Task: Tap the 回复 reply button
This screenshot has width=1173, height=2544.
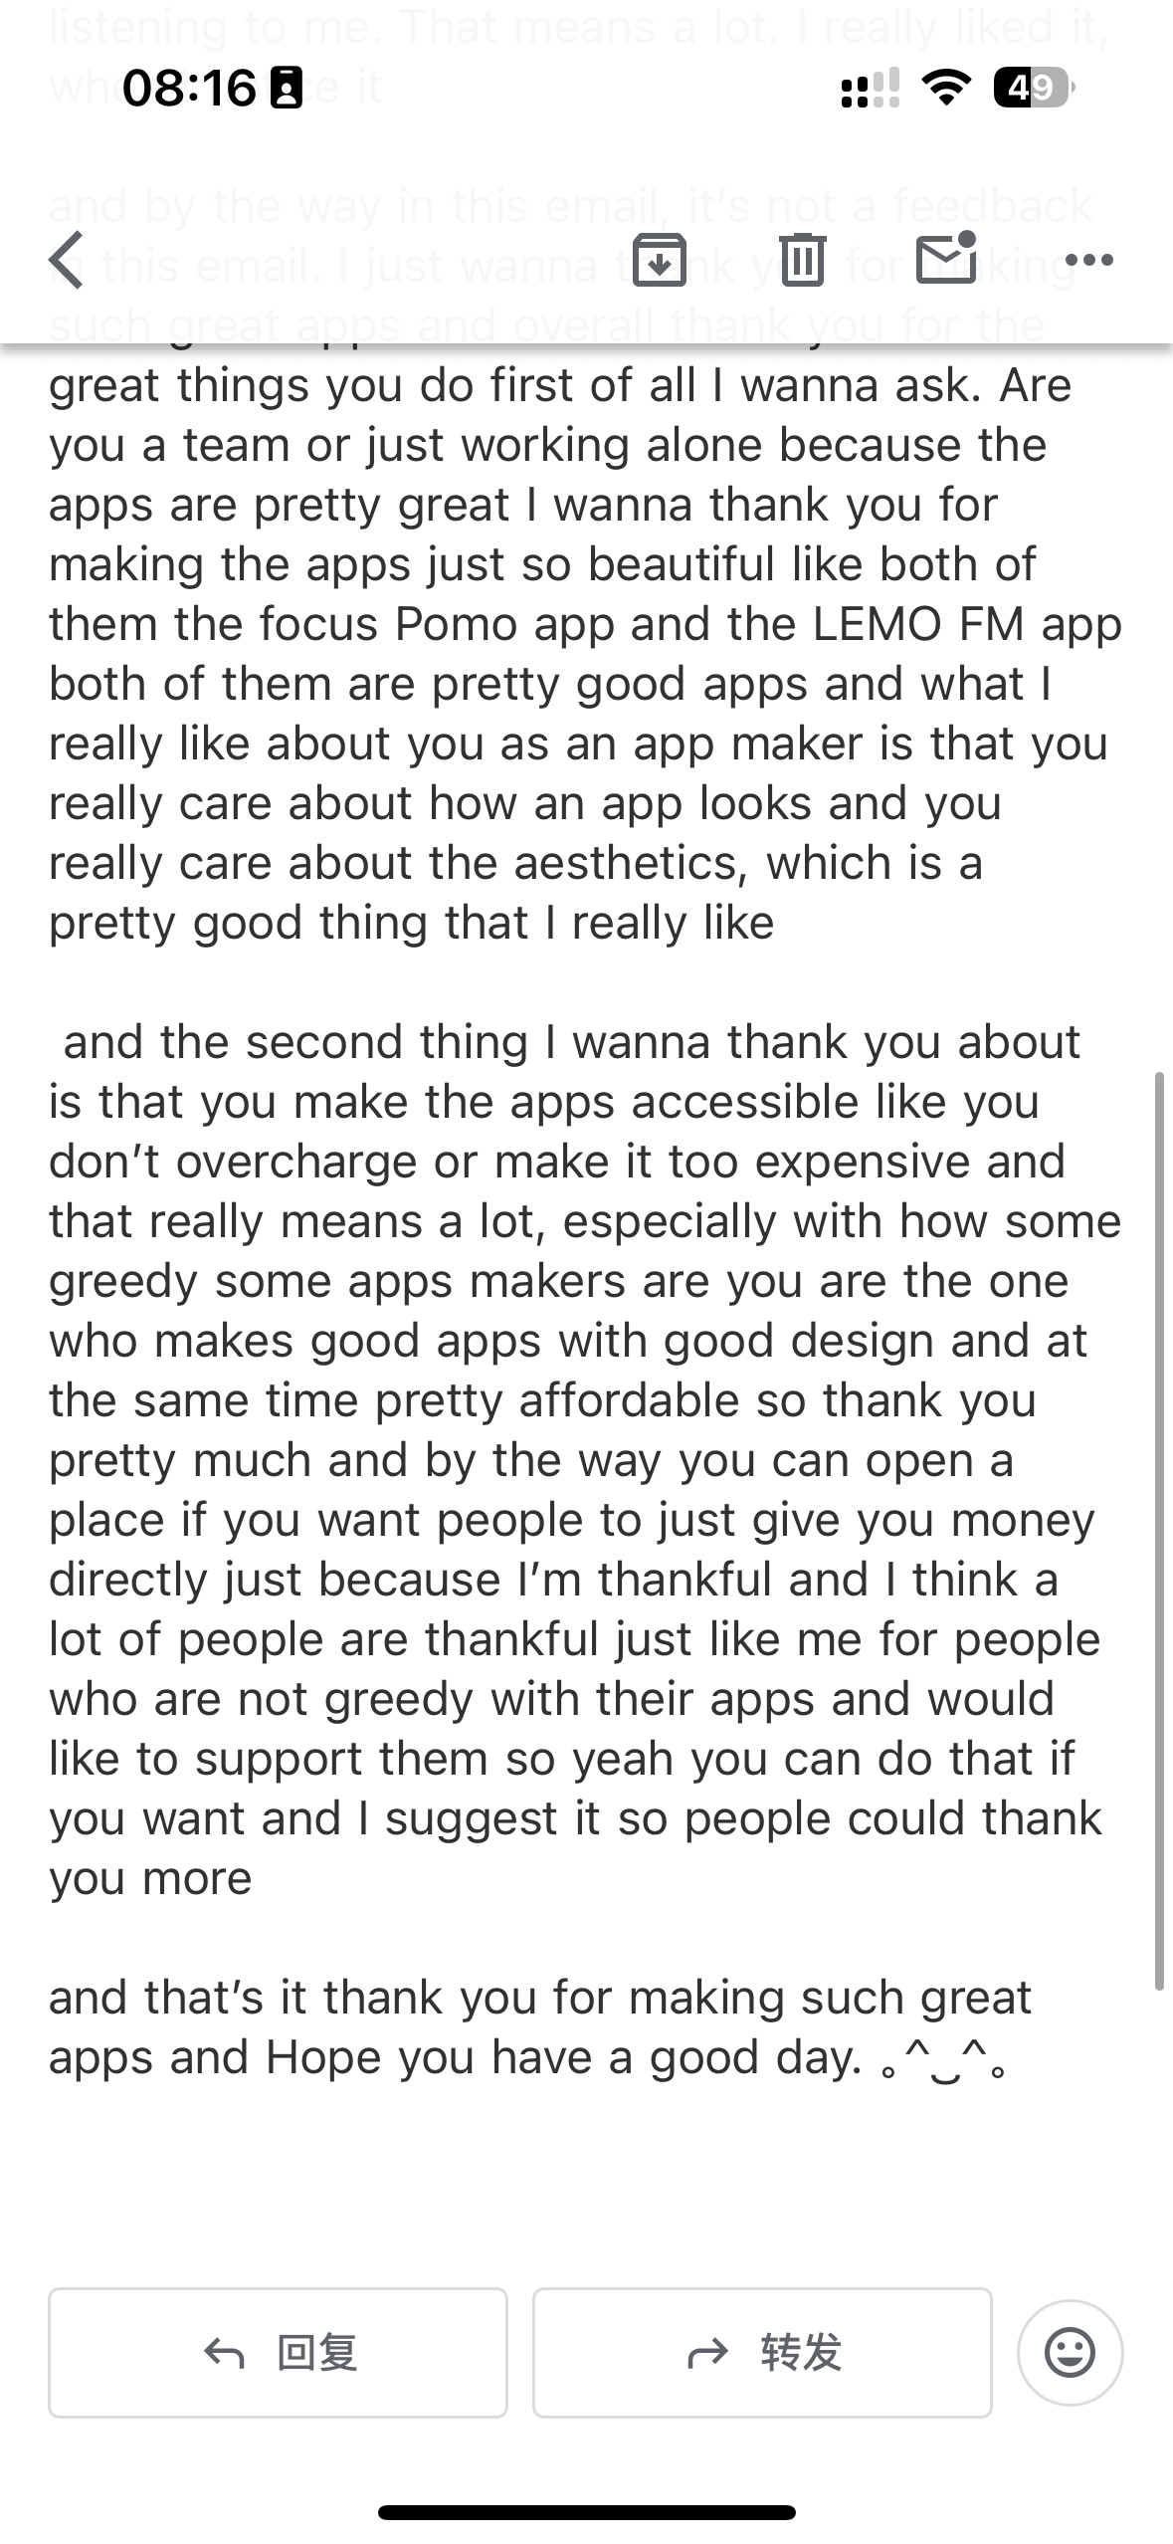Action: coord(279,2353)
